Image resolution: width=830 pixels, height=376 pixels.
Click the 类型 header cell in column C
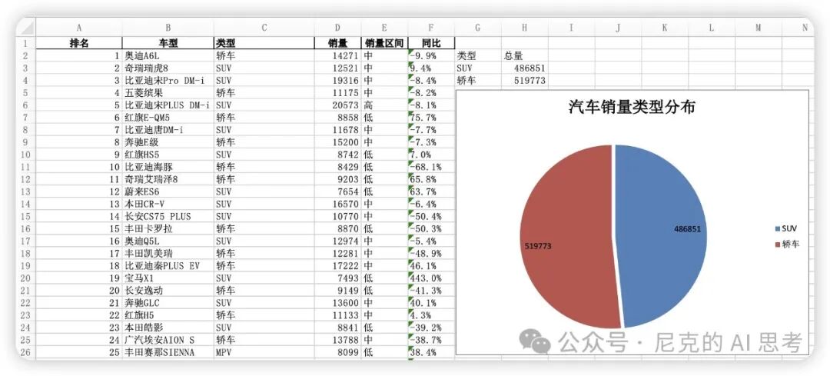pos(264,43)
